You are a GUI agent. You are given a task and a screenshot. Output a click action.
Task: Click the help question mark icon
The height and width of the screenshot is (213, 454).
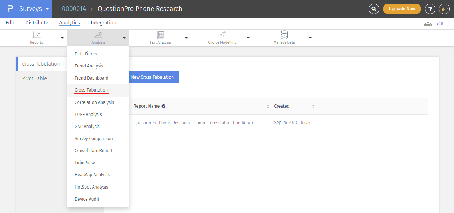(430, 9)
